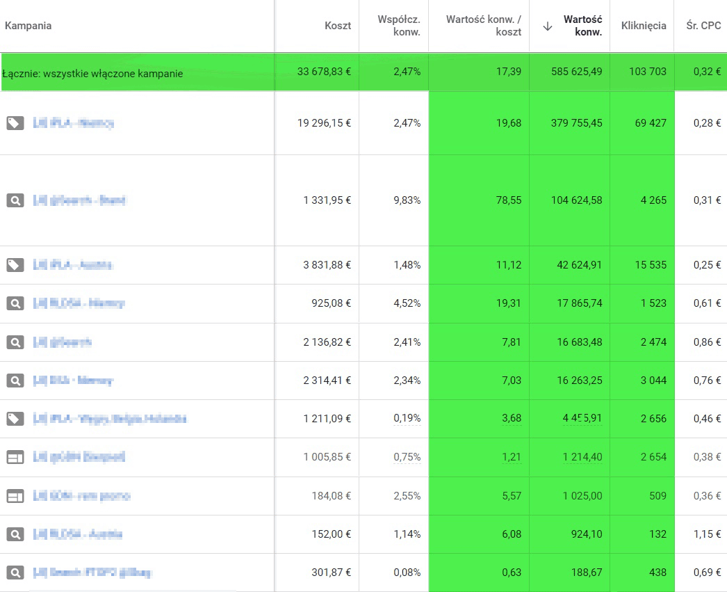The height and width of the screenshot is (592, 727).
Task: Sort by the Współcz. konw. column header
Action: click(x=399, y=26)
